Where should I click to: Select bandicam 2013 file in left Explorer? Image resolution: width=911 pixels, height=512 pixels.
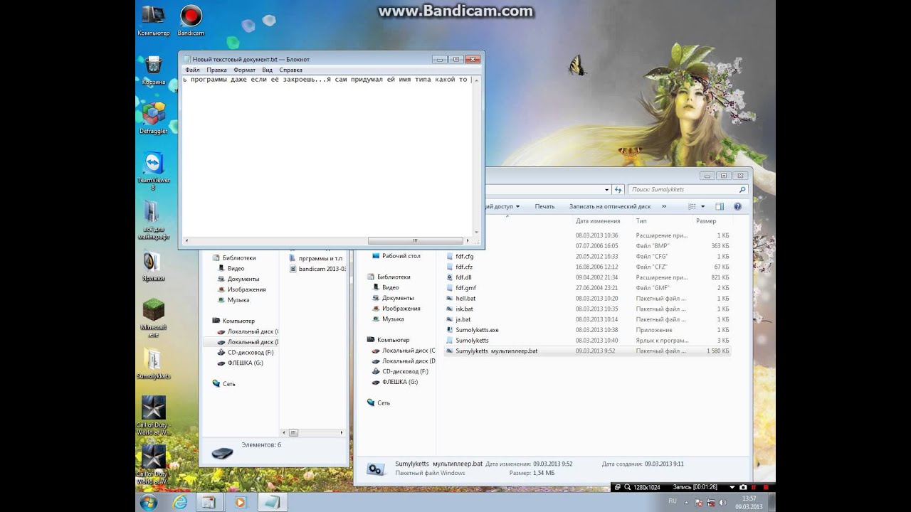[x=317, y=269]
